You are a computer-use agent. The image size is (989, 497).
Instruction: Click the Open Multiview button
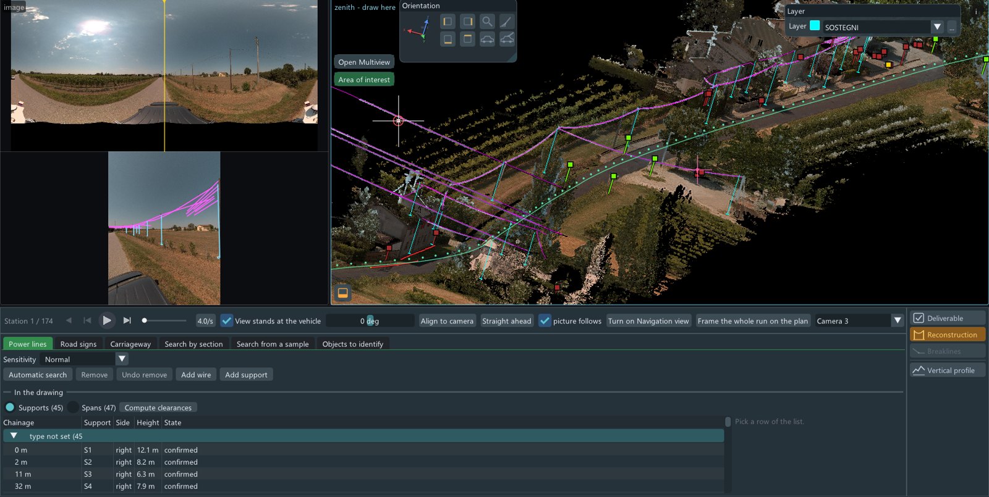tap(364, 62)
